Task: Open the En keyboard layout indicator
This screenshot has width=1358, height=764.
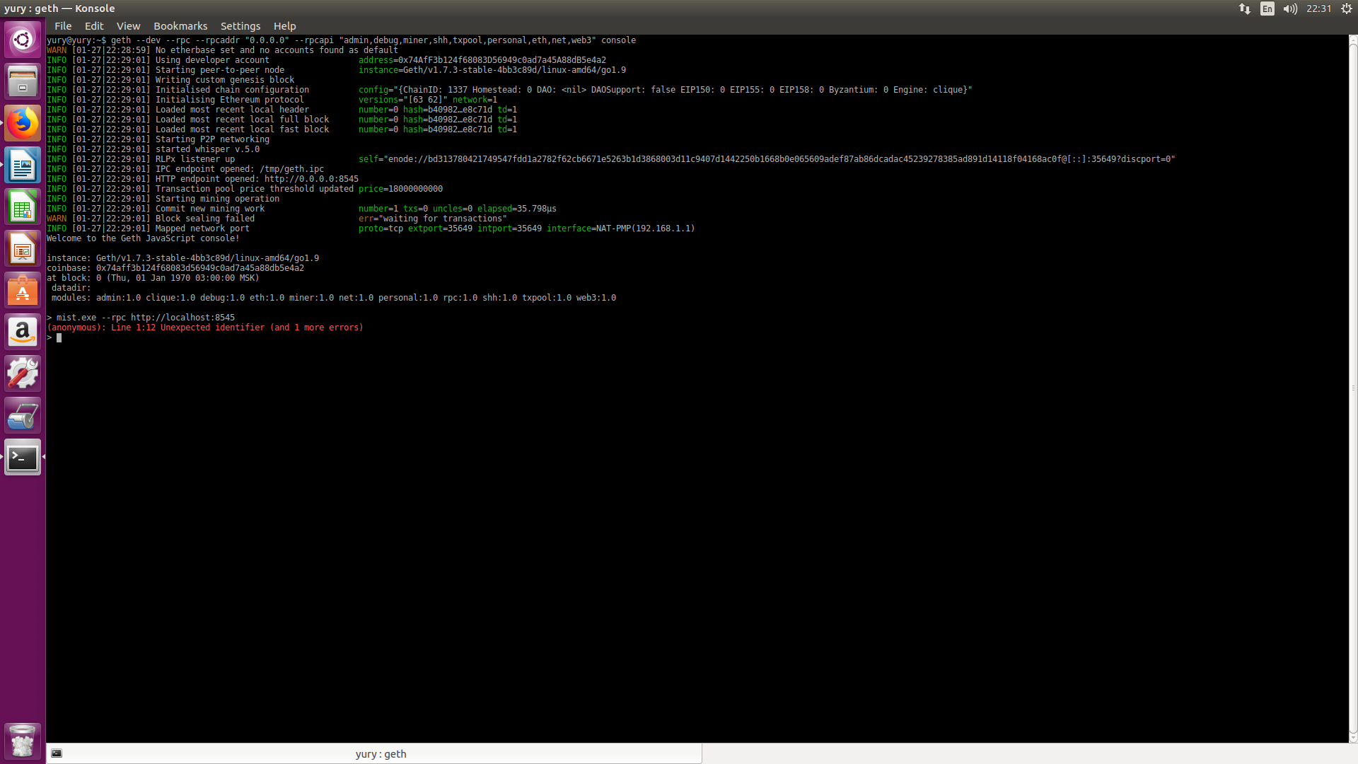Action: coord(1266,9)
